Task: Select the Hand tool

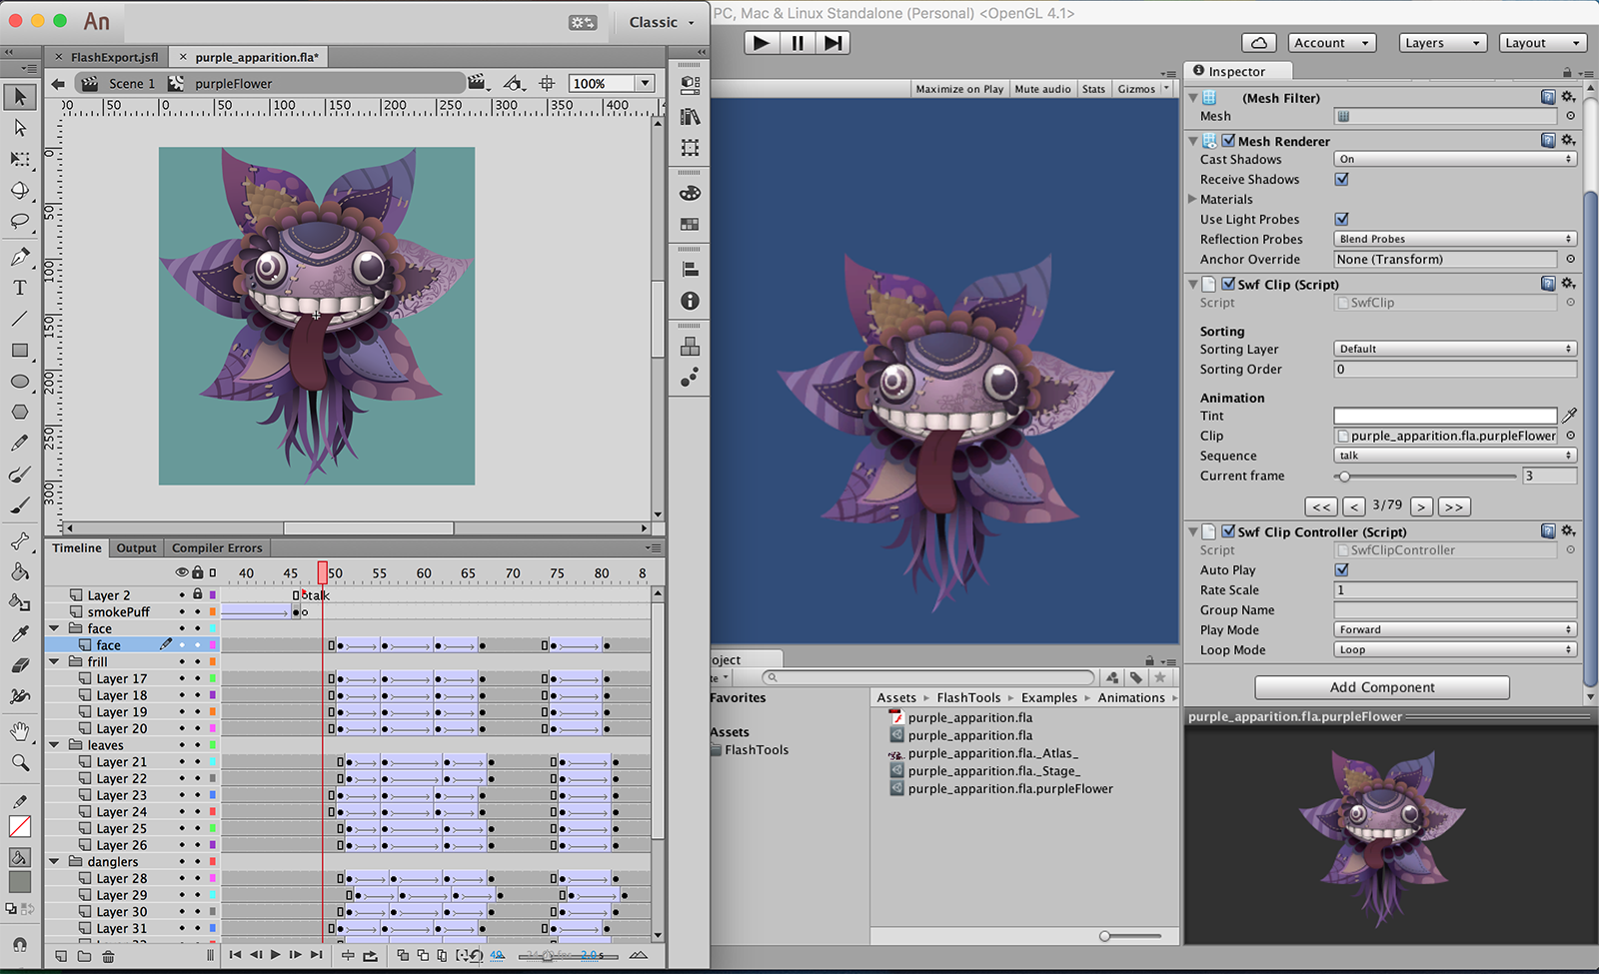Action: pos(19,732)
